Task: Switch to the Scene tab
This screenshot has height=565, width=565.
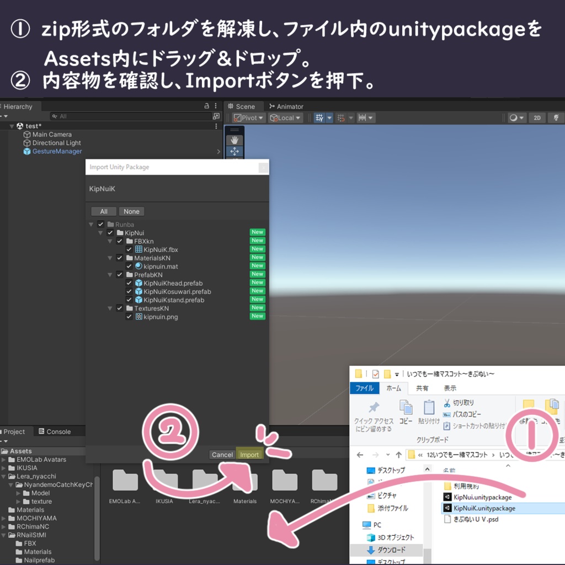Action: (241, 106)
